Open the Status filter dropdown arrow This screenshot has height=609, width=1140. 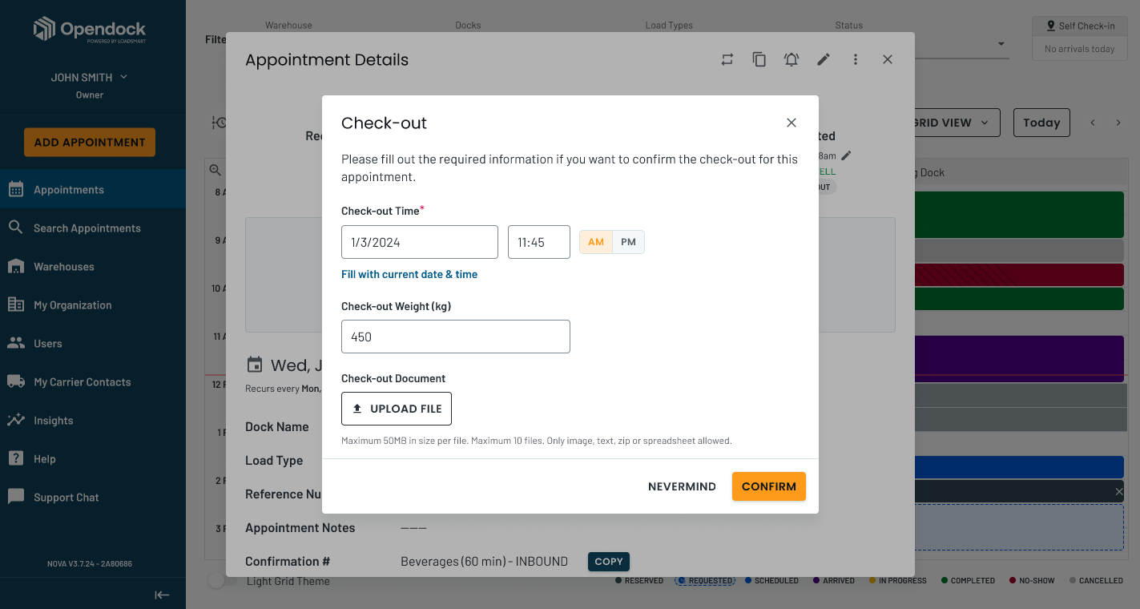1001,44
